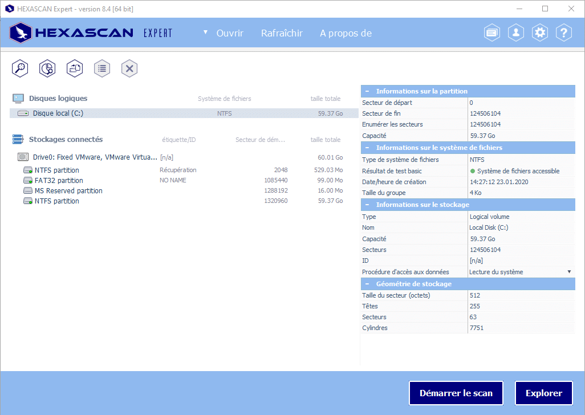Screen dimensions: 585x415
Task: Click the X close storage toolbar icon
Action: pos(129,68)
